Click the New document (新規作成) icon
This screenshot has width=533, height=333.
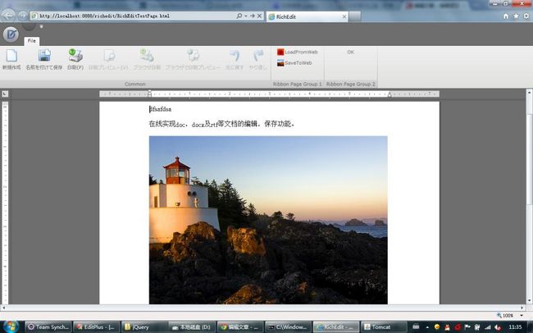pyautogui.click(x=11, y=56)
